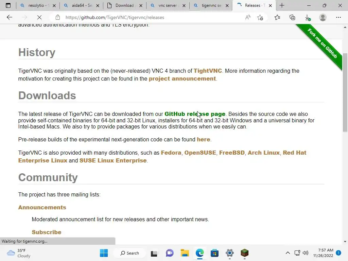Viewport: 348px width, 261px height.
Task: Close the resolytio search tab
Action: [x=54, y=5]
